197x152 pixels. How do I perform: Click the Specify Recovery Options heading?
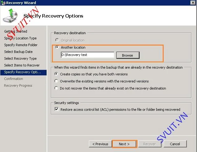click(53, 16)
